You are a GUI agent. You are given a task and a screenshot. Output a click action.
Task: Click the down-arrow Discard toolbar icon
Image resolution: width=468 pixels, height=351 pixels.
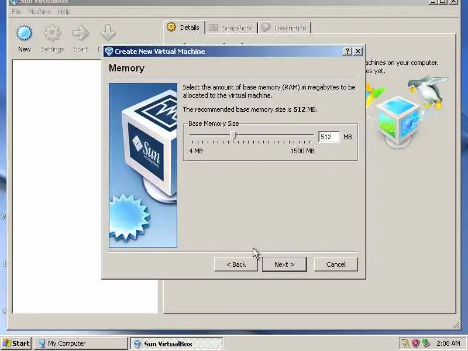click(108, 33)
